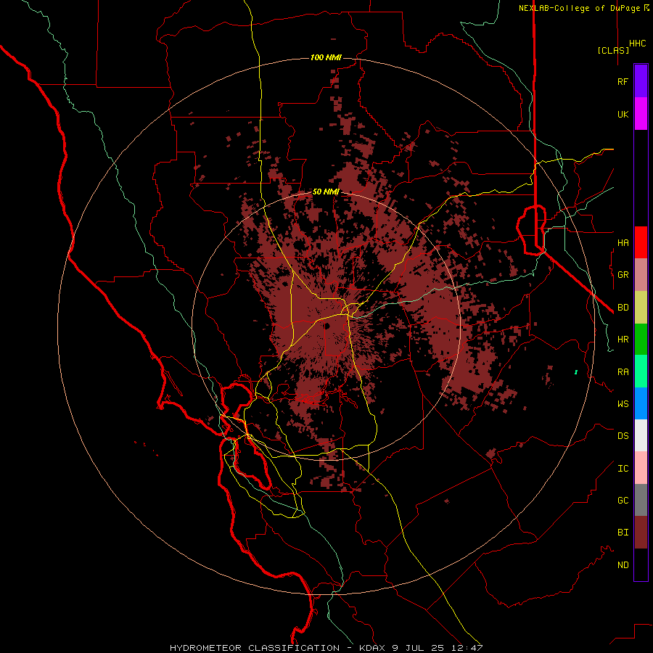
Task: Click the 50 NMI range ring label
Action: [326, 192]
